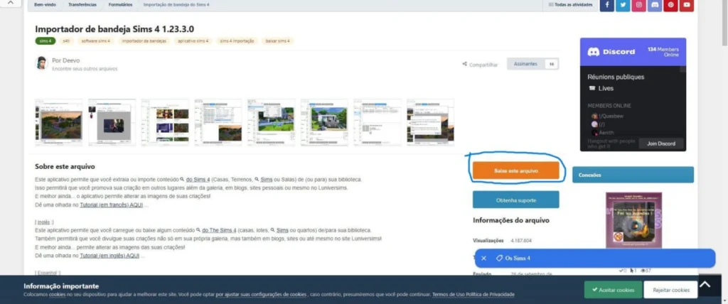728x304 pixels.
Task: Open the Discord icon in header
Action: pos(655,5)
